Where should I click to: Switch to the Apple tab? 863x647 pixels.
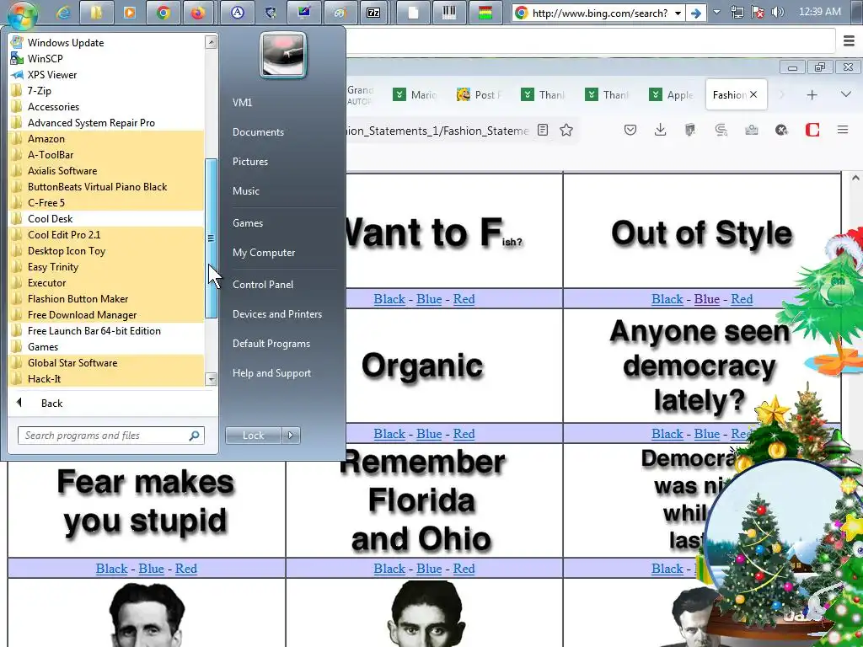tap(672, 94)
